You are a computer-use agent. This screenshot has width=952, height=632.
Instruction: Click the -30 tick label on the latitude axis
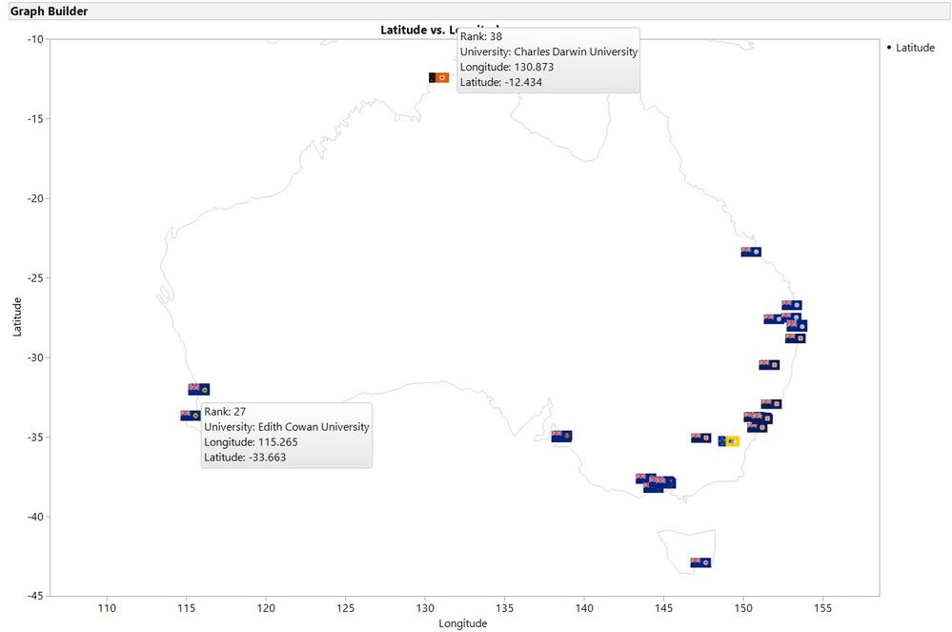point(35,357)
